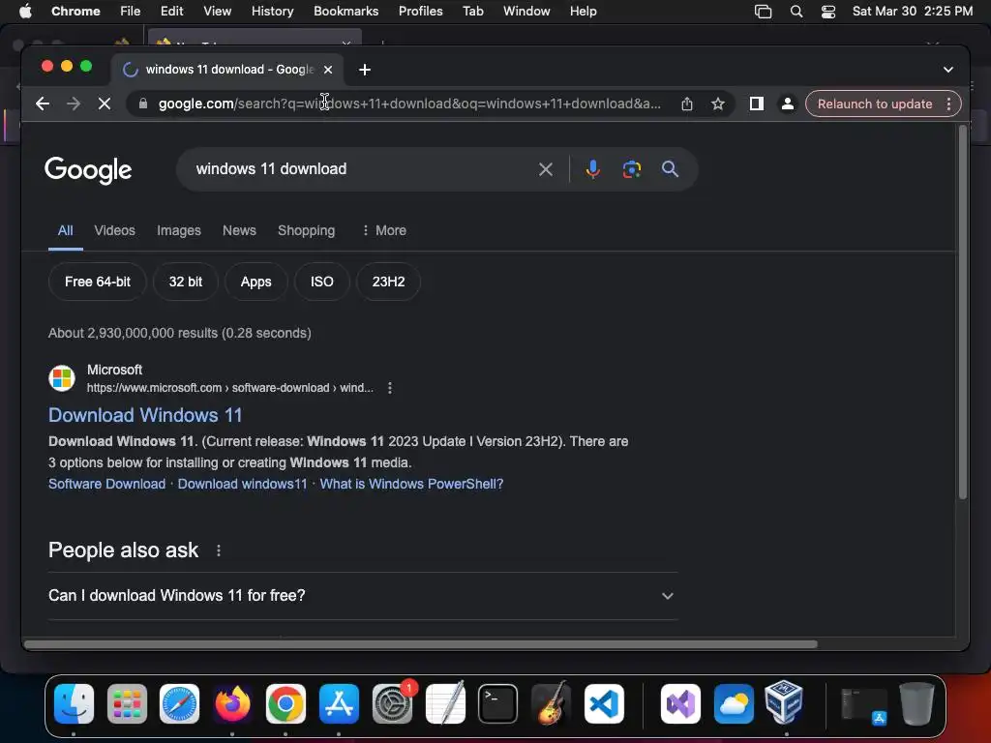Viewport: 991px width, 743px height.
Task: Open Terminal from the Dock
Action: click(497, 703)
